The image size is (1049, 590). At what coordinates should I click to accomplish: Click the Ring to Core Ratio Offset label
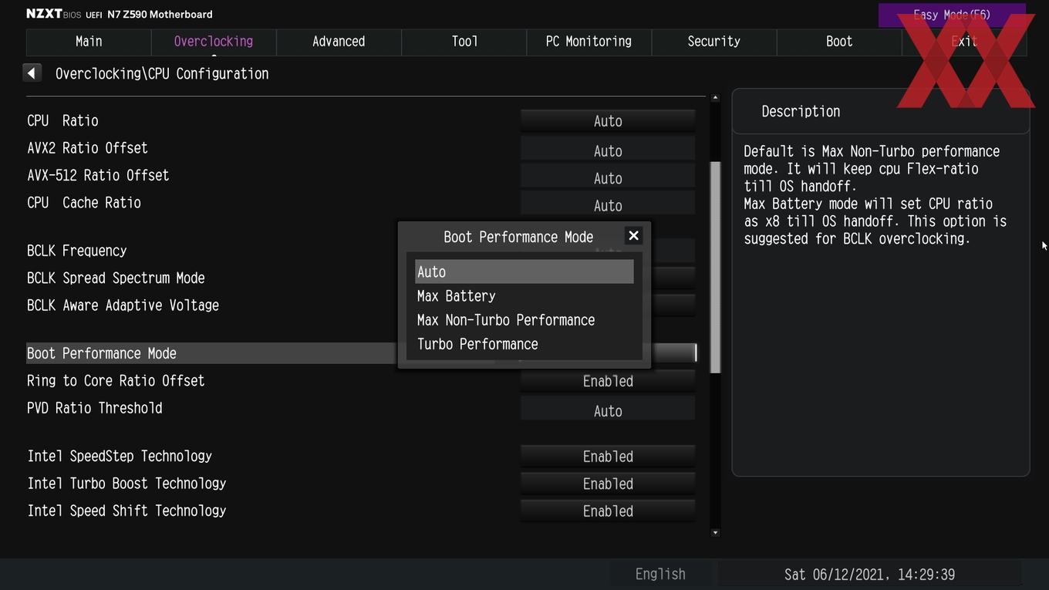tap(116, 381)
